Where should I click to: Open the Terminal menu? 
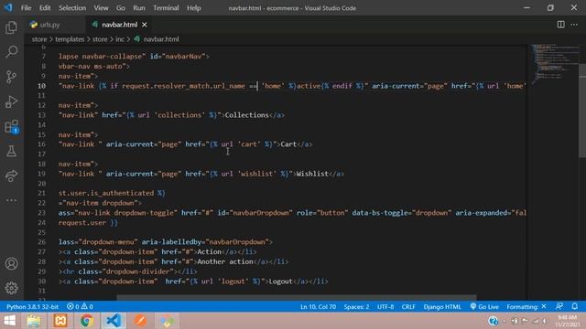(x=166, y=8)
